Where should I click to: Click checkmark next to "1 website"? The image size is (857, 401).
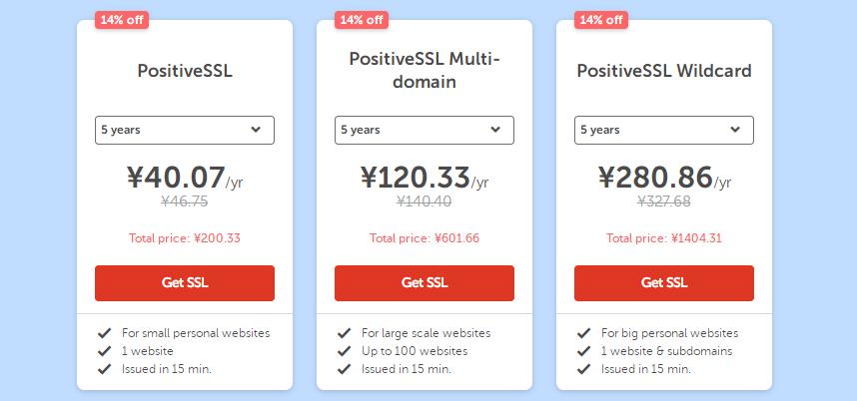click(x=104, y=351)
